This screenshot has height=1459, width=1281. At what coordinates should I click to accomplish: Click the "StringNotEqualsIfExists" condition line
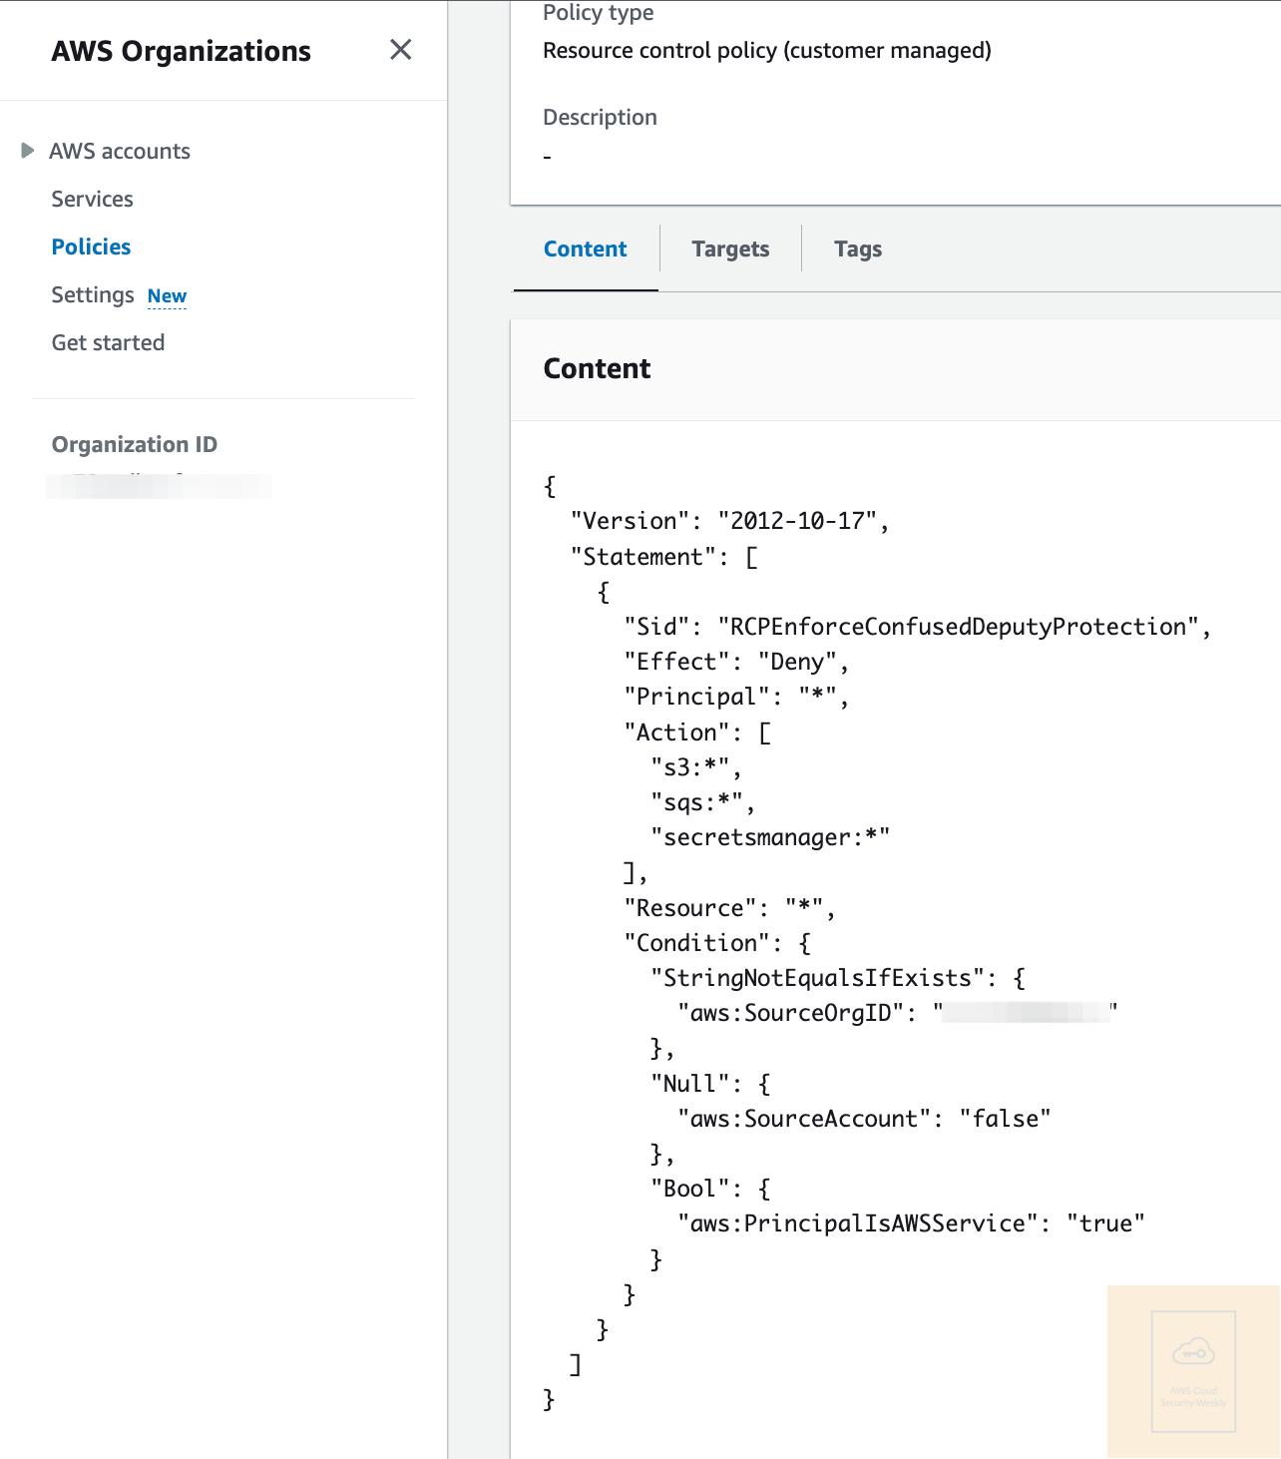pyautogui.click(x=838, y=978)
